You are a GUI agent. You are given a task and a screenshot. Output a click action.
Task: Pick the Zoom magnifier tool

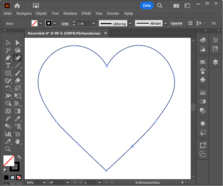[x=8, y=149]
